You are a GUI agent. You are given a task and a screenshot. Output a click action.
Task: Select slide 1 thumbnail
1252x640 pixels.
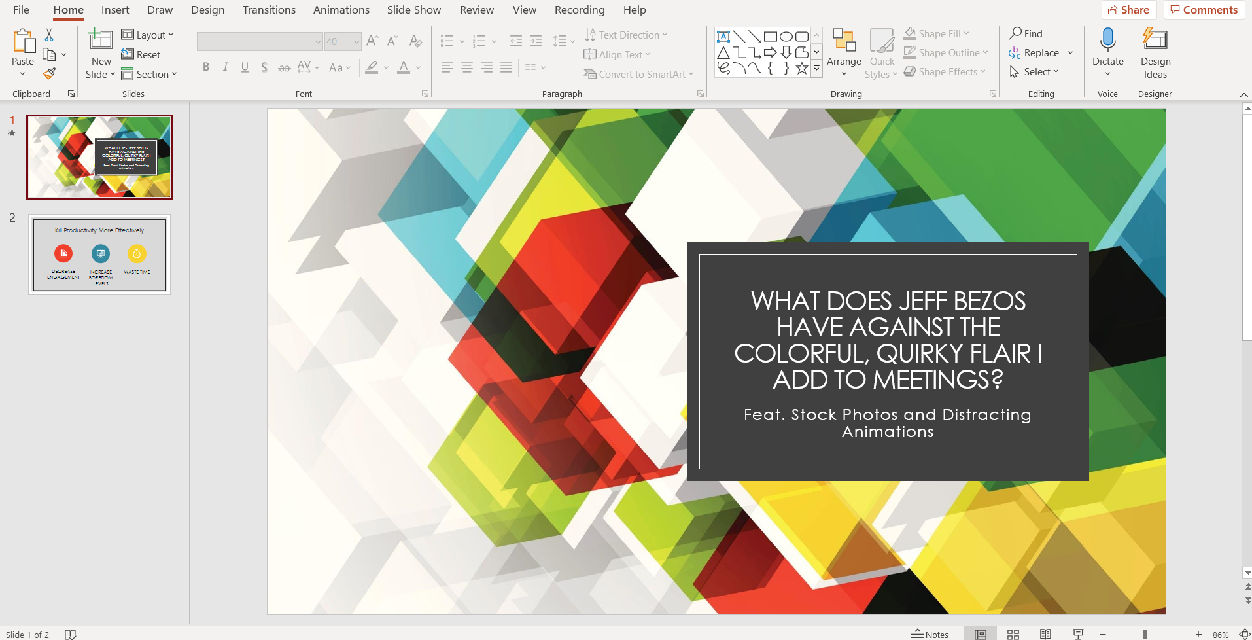coord(99,157)
